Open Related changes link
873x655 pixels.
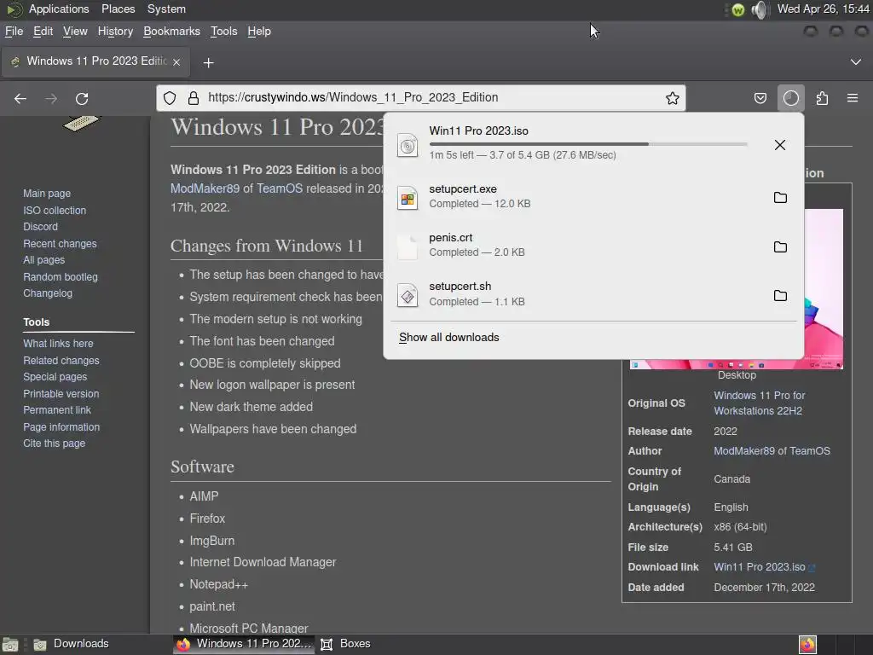point(61,361)
